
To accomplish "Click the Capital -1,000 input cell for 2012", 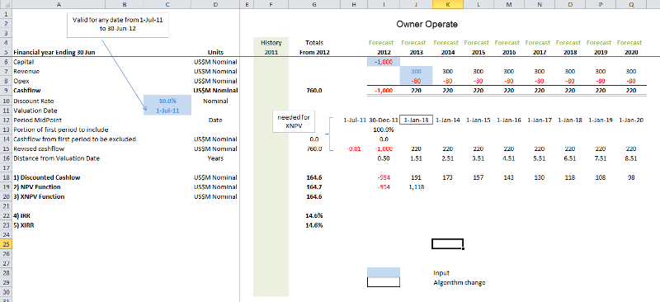I will click(384, 62).
